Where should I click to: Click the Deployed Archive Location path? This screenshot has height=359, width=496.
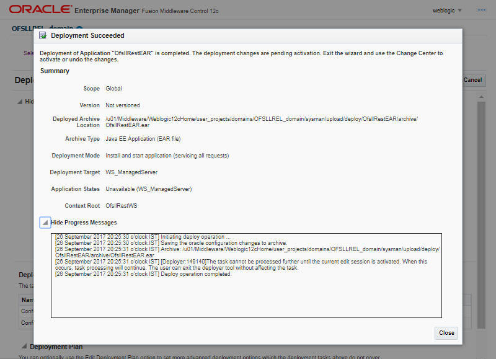pos(262,122)
